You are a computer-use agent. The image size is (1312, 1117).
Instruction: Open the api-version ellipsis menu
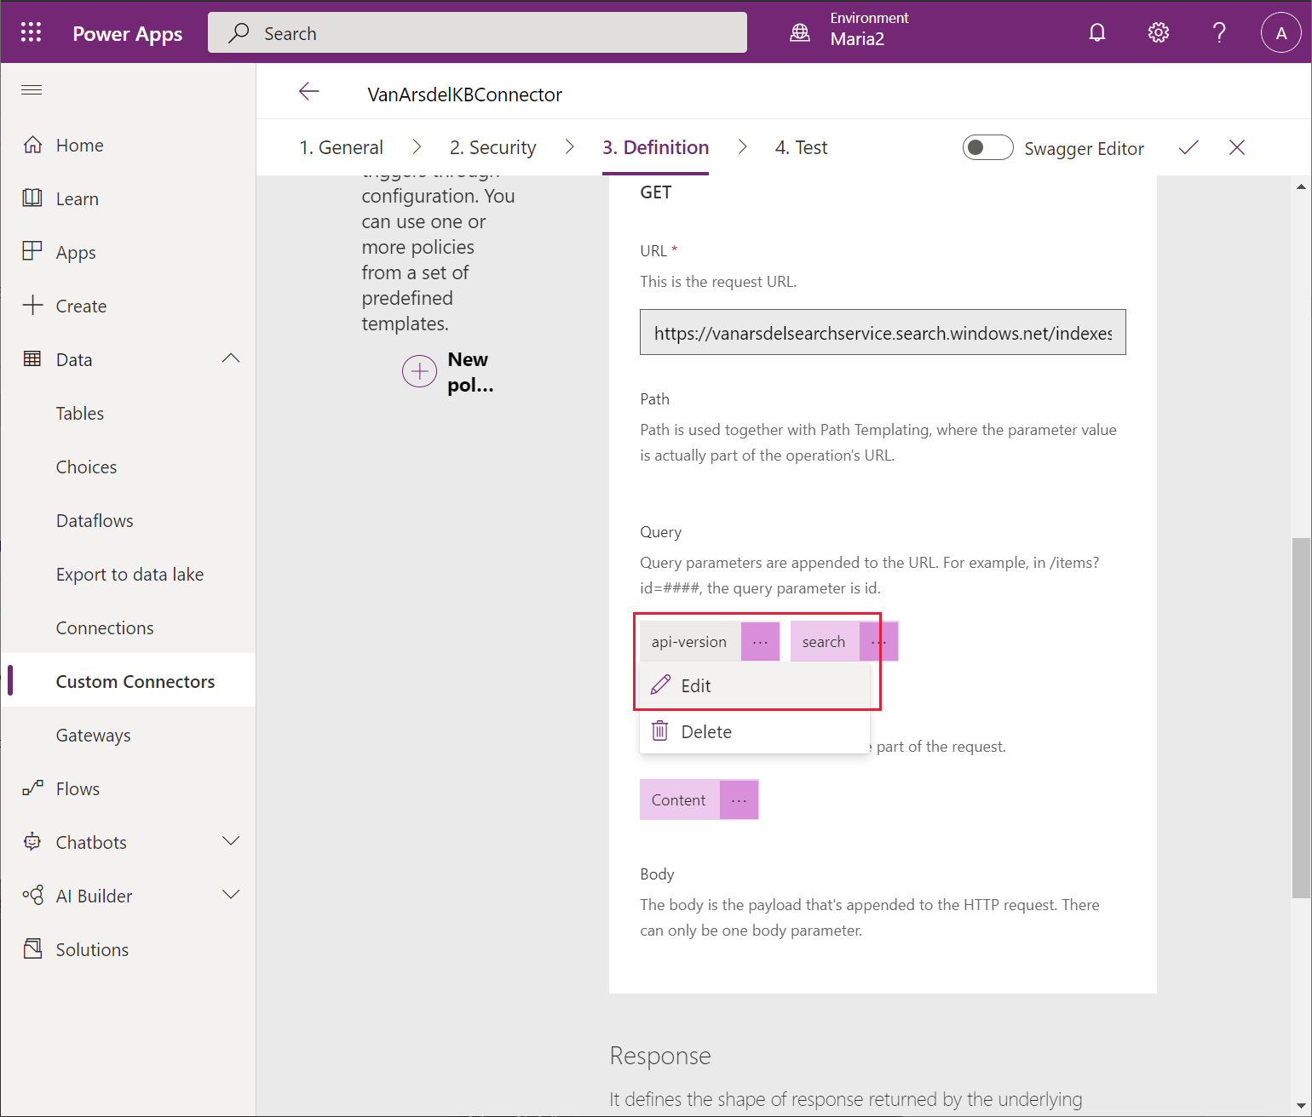760,641
